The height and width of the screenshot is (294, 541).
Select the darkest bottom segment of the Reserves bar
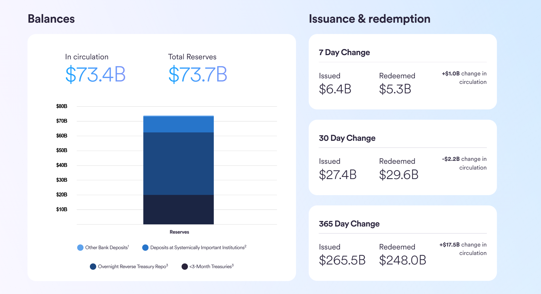178,210
